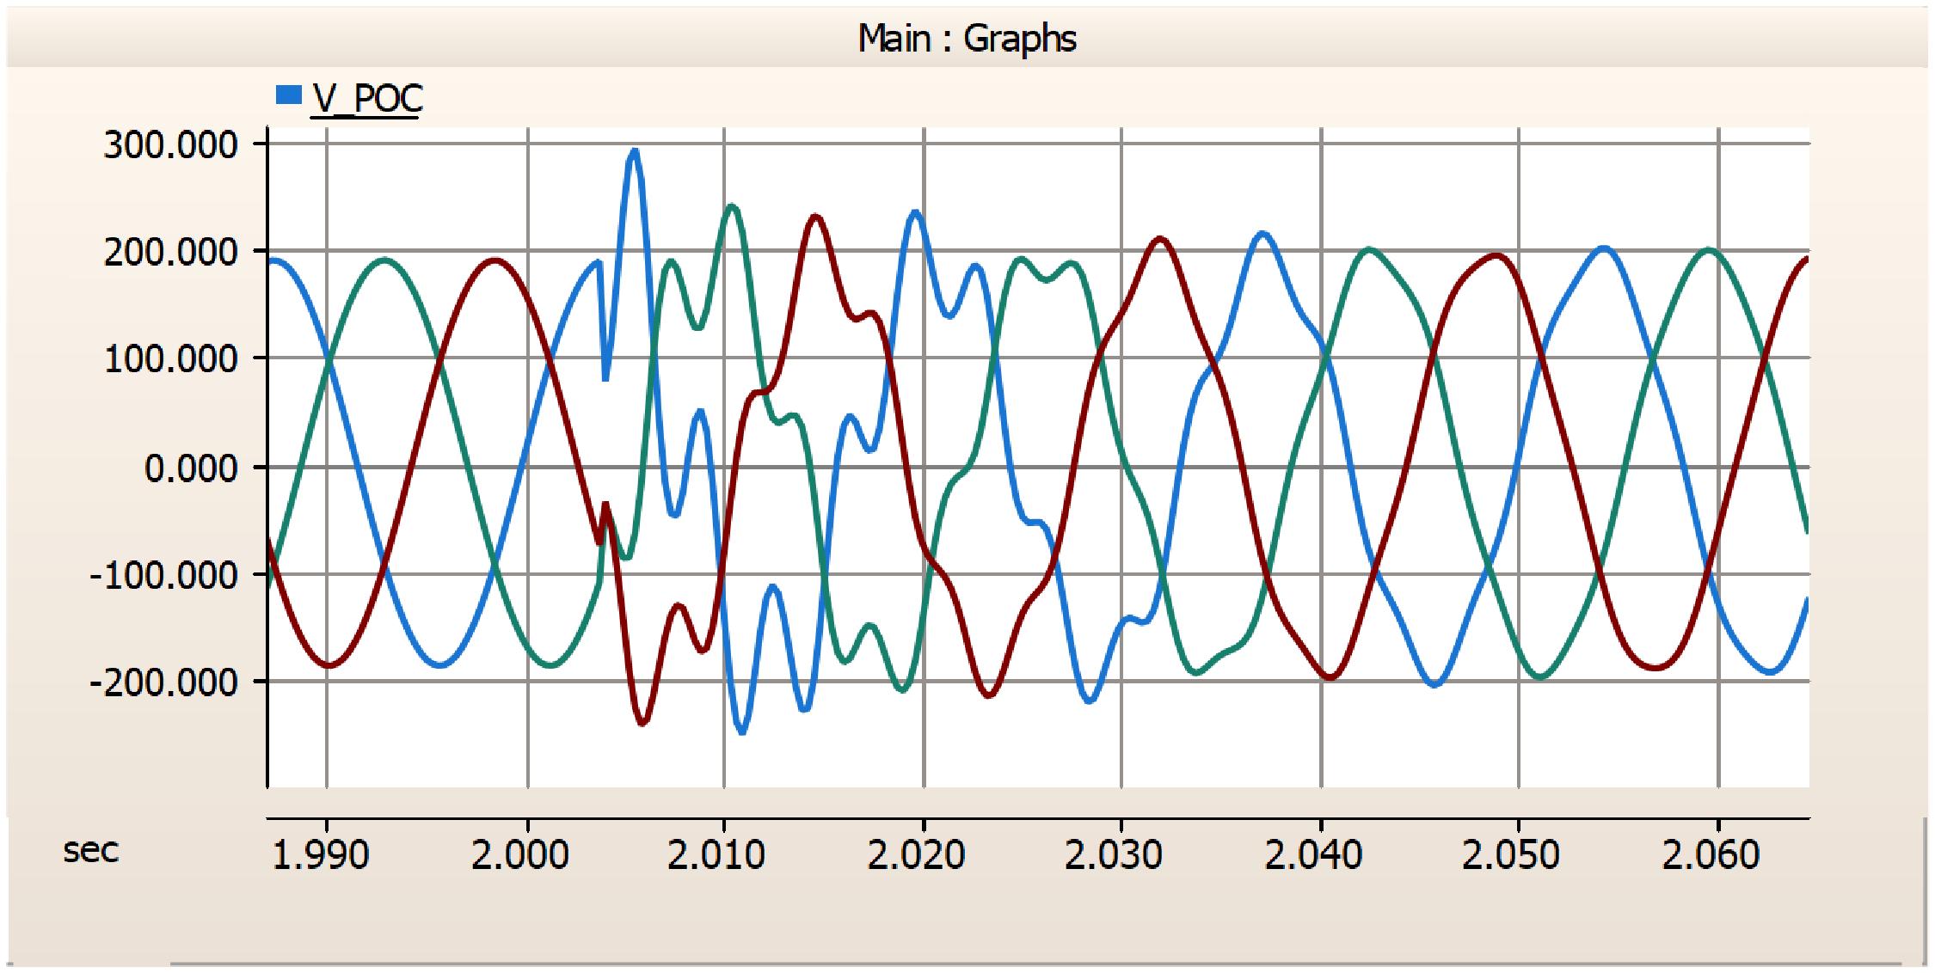Click the 2.060 time axis tick label

point(1711,855)
